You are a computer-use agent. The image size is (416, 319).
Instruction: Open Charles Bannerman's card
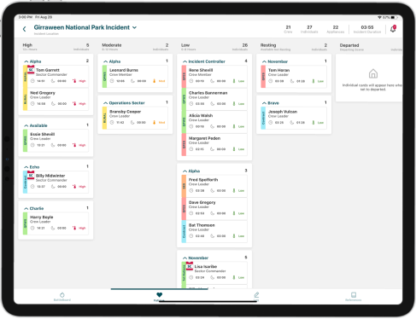coord(214,99)
